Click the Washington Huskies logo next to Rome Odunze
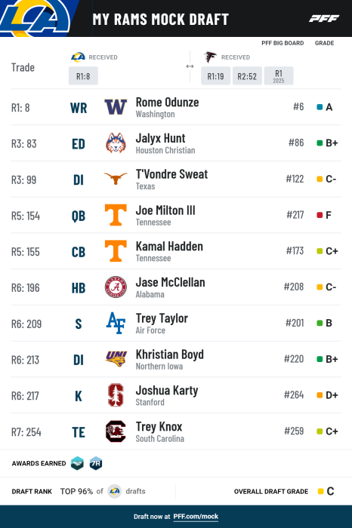 coord(116,107)
